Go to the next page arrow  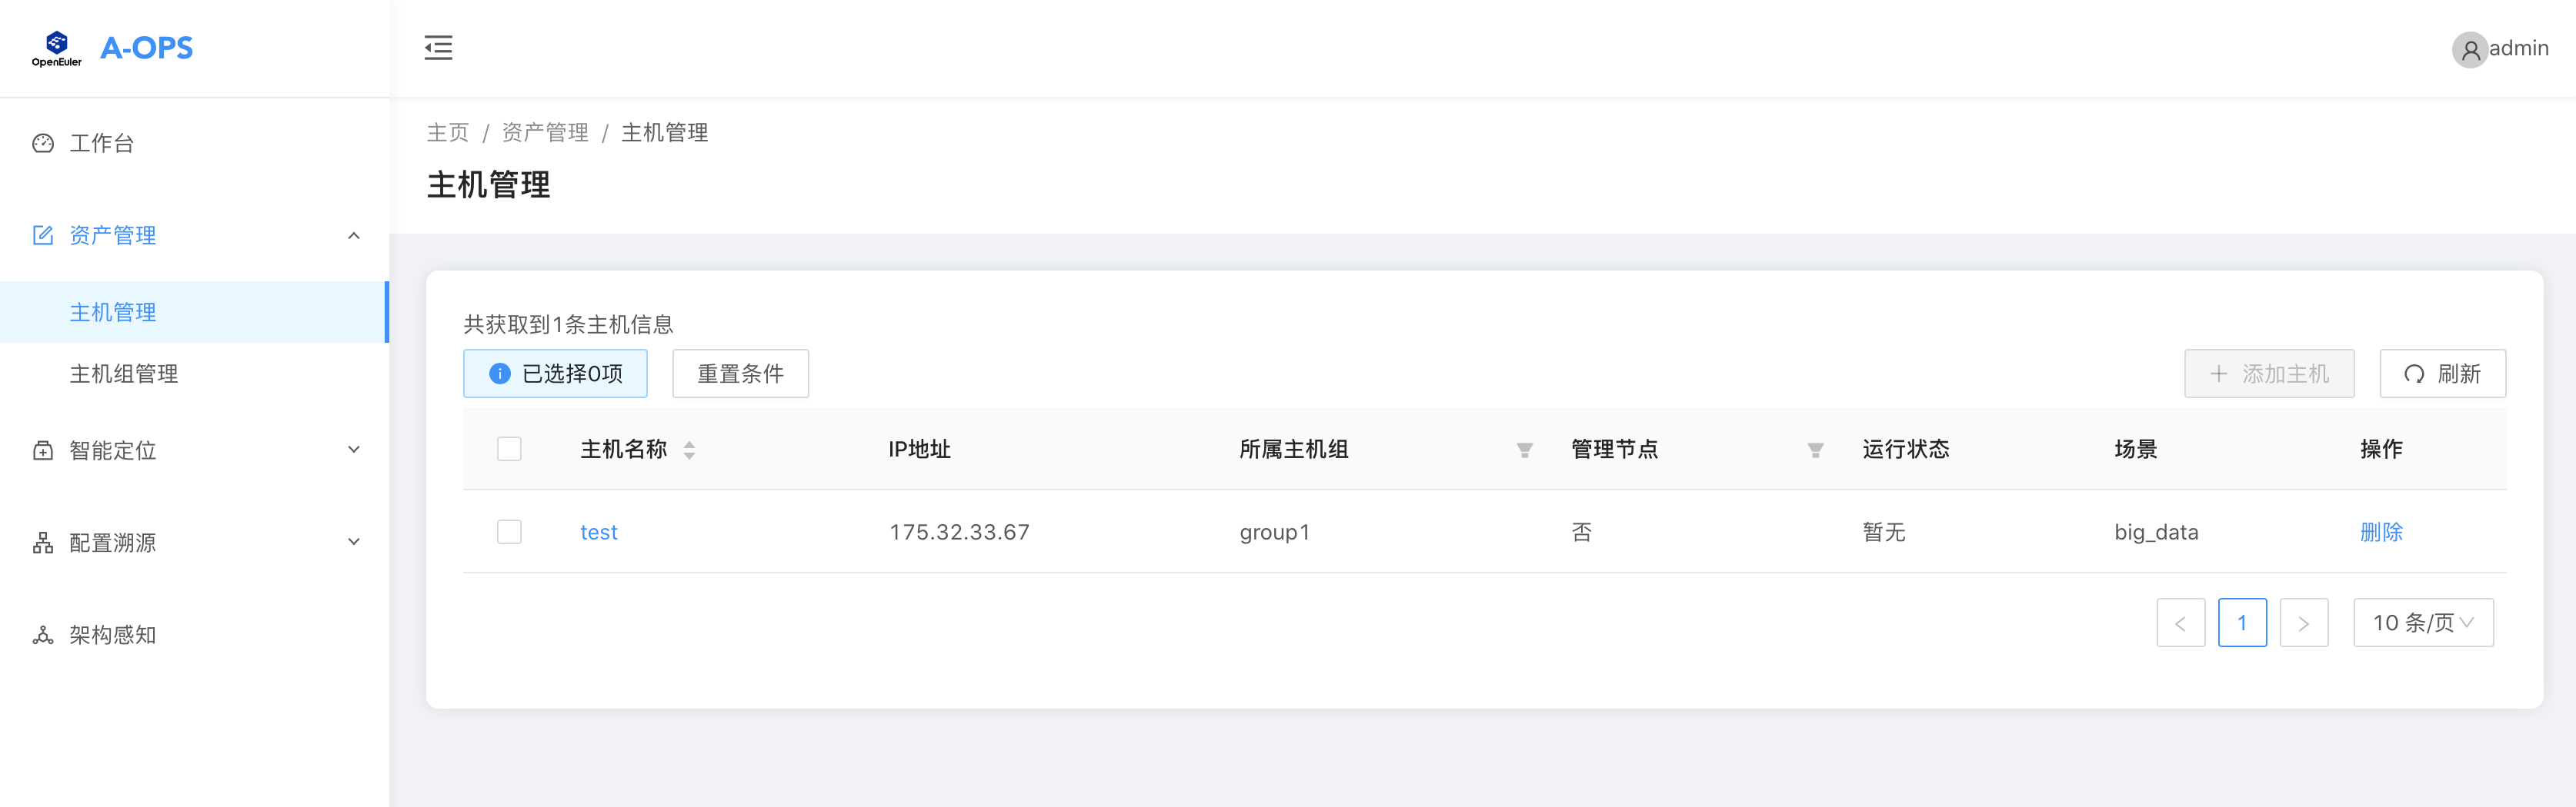click(2303, 623)
